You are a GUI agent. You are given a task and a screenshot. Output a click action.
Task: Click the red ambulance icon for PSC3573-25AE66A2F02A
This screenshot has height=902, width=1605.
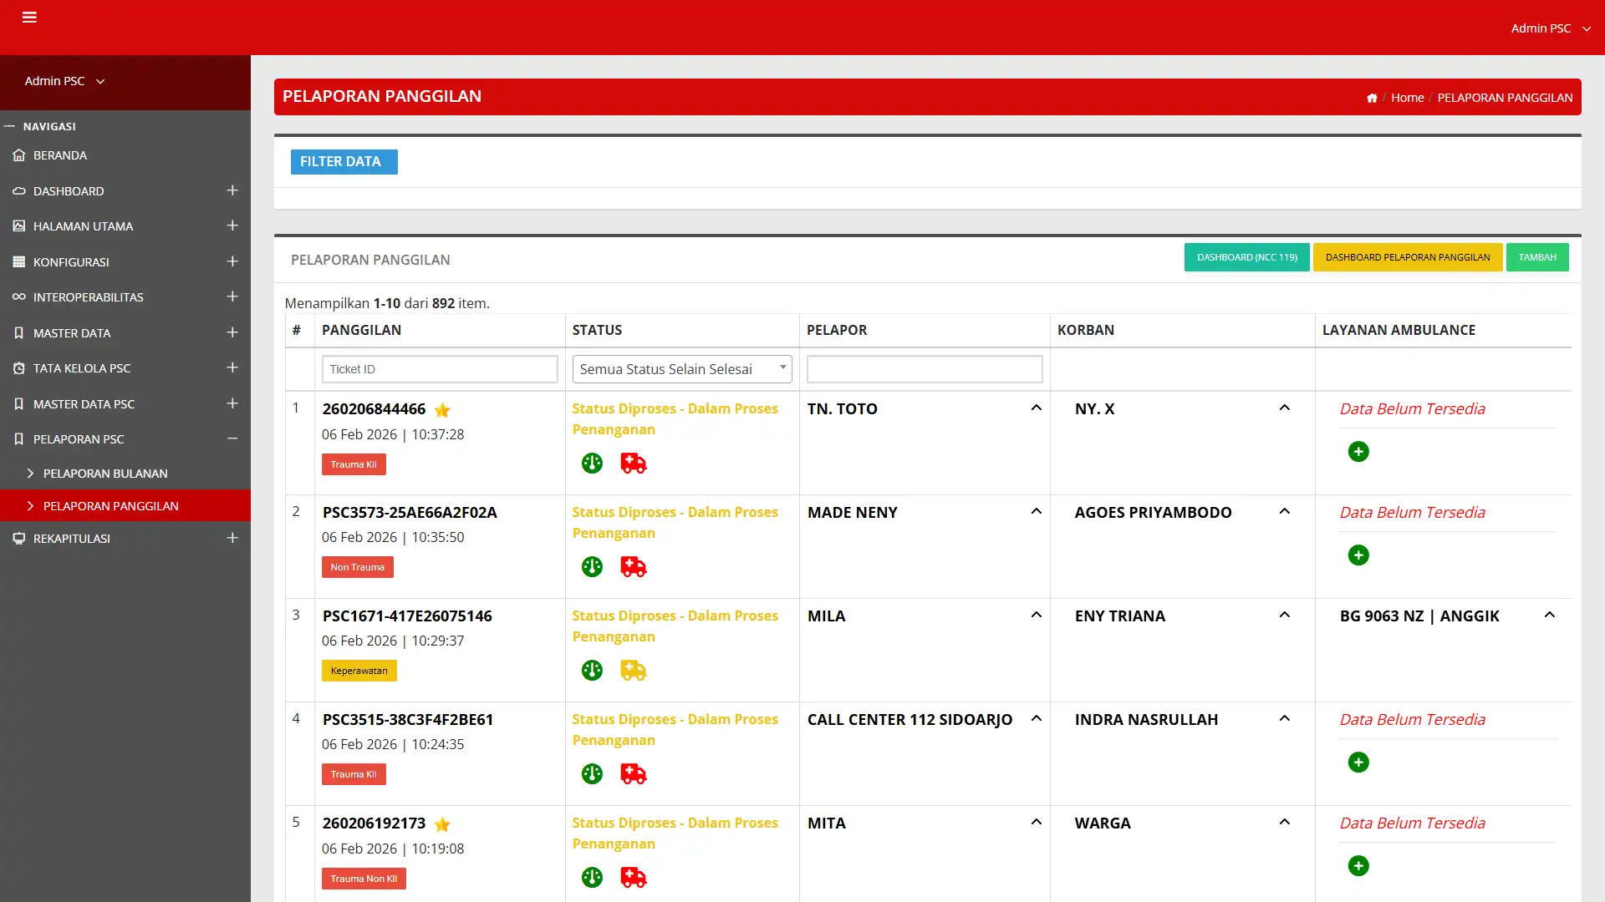633,567
